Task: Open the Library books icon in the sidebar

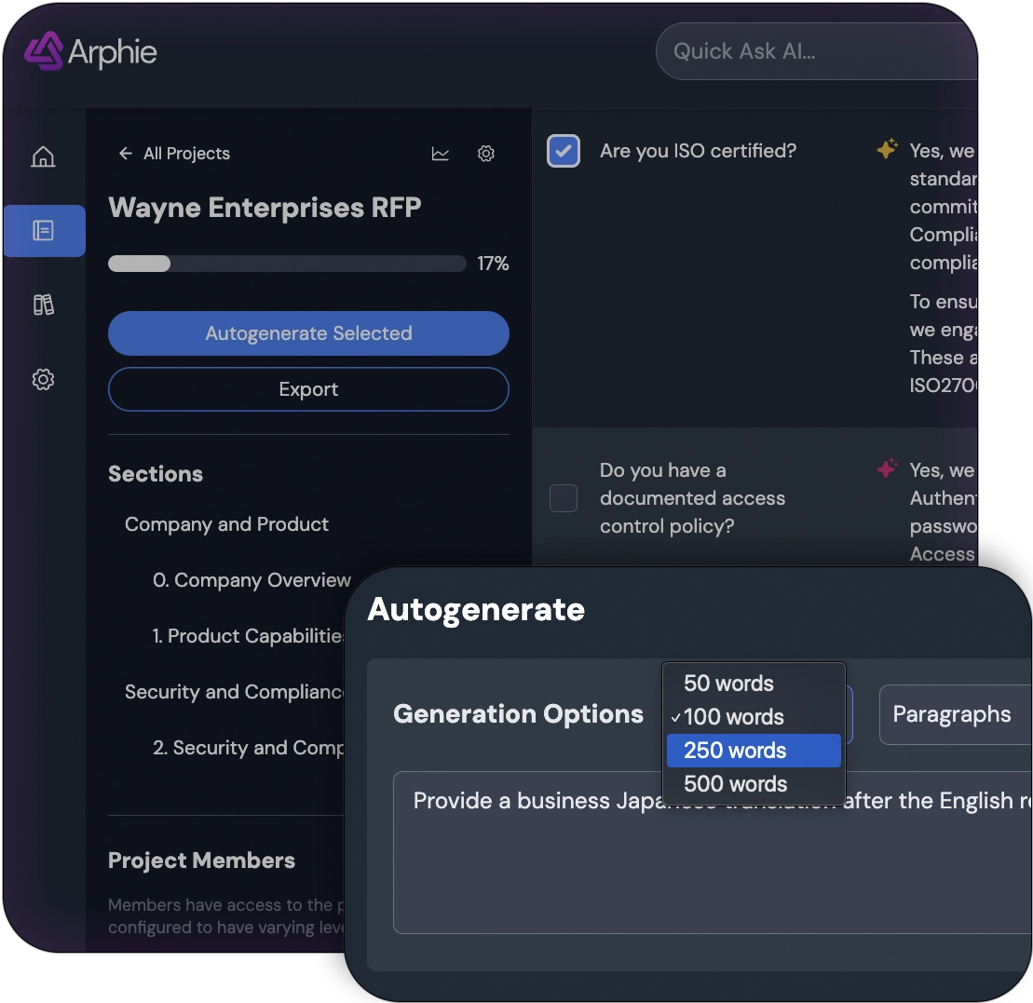Action: tap(43, 305)
